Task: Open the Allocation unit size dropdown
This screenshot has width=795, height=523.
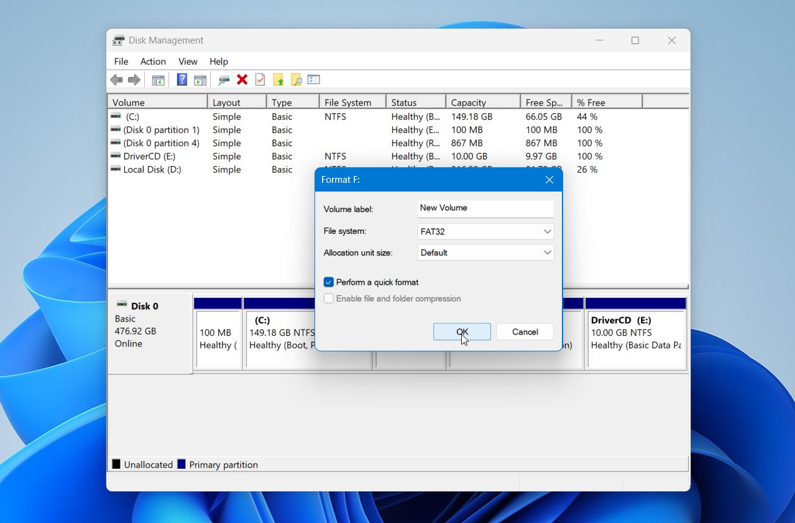Action: point(486,252)
